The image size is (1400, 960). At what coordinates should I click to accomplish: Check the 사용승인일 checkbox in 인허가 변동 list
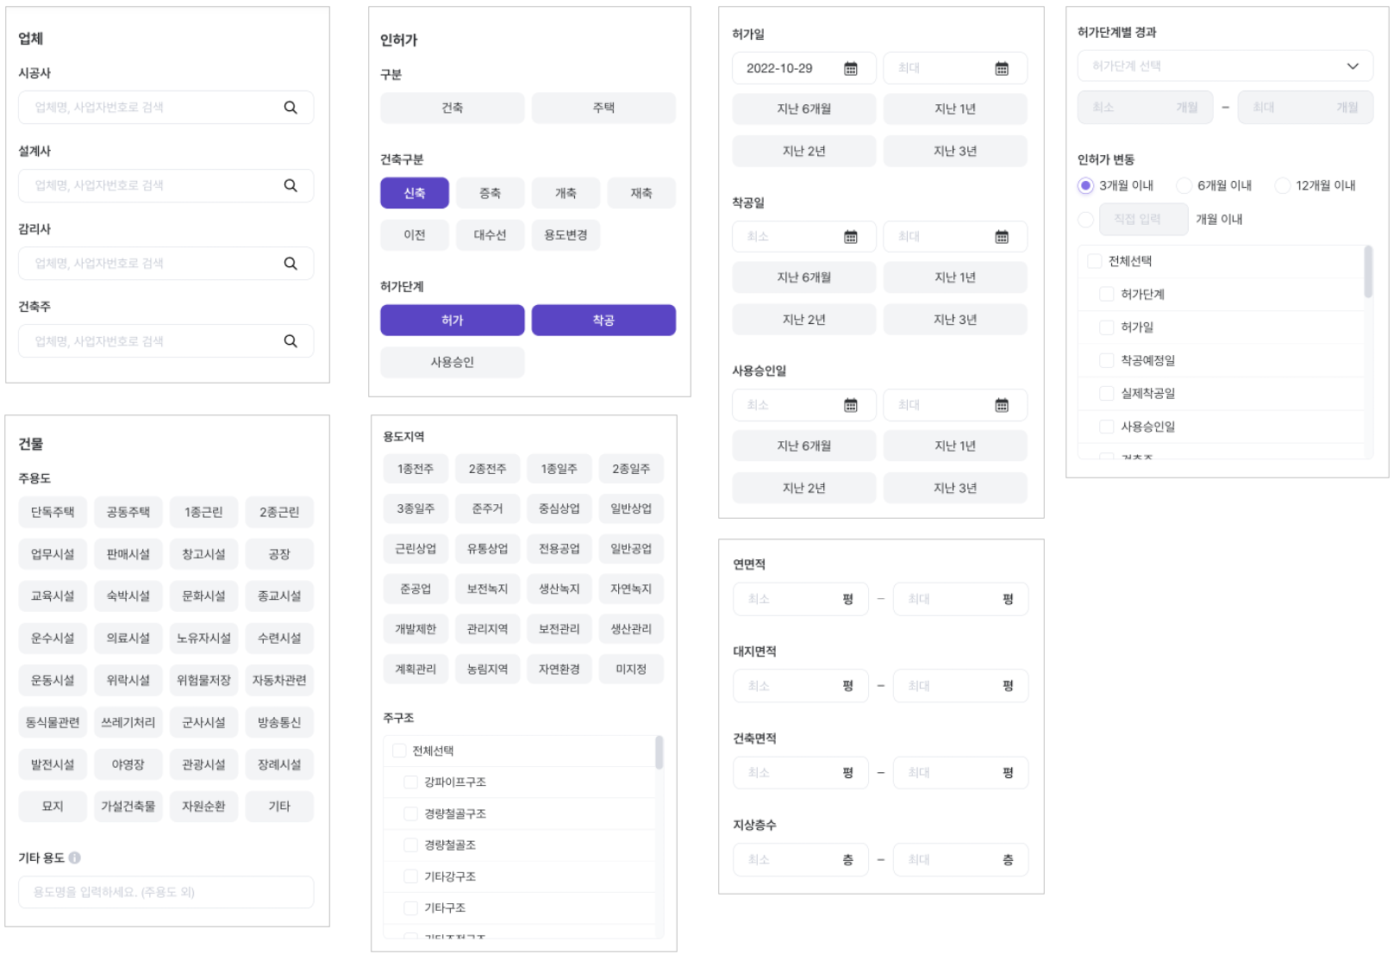1107,427
